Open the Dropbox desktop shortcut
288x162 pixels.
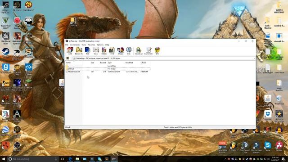point(268,115)
